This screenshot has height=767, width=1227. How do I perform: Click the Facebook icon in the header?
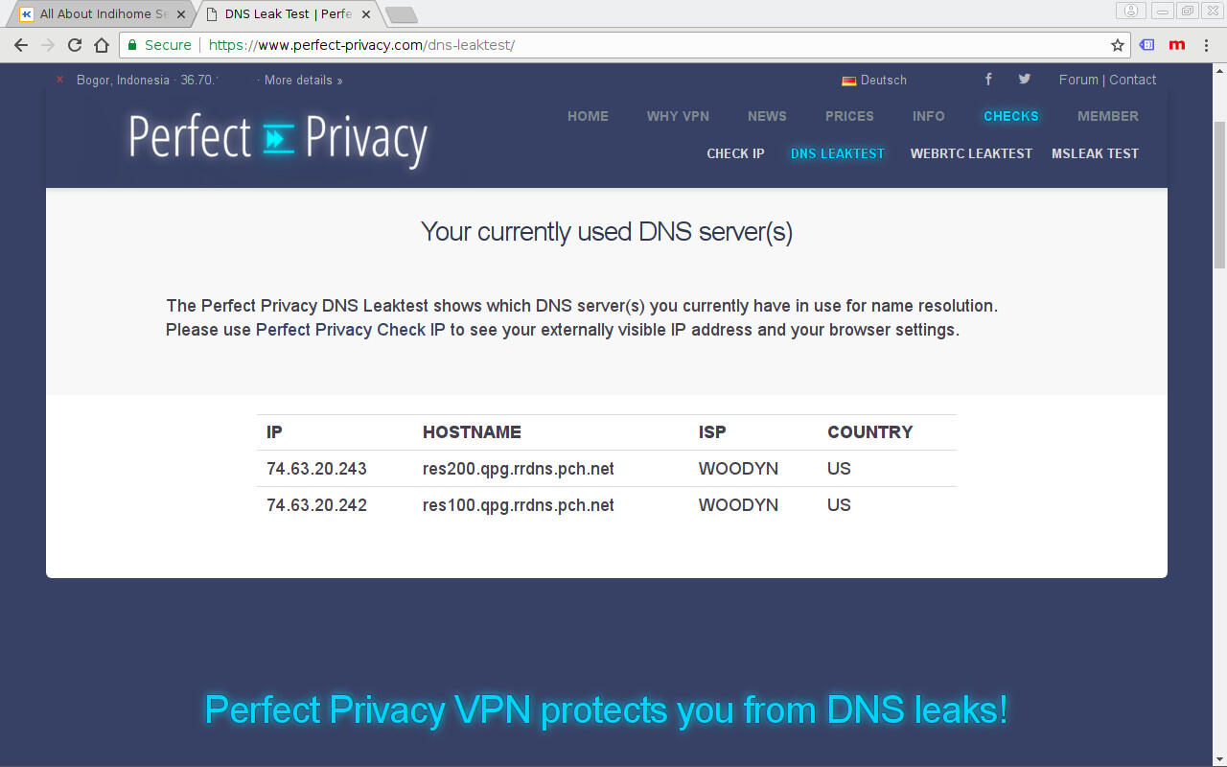(988, 80)
